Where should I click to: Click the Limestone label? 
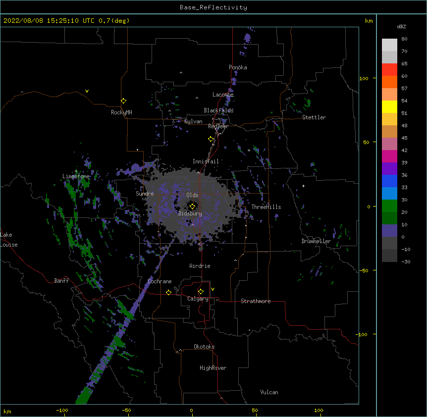click(76, 176)
